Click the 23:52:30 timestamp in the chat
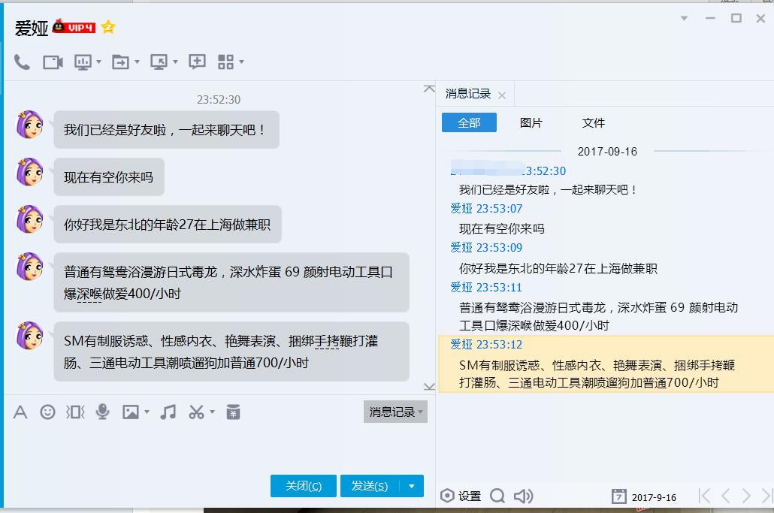 pos(219,100)
